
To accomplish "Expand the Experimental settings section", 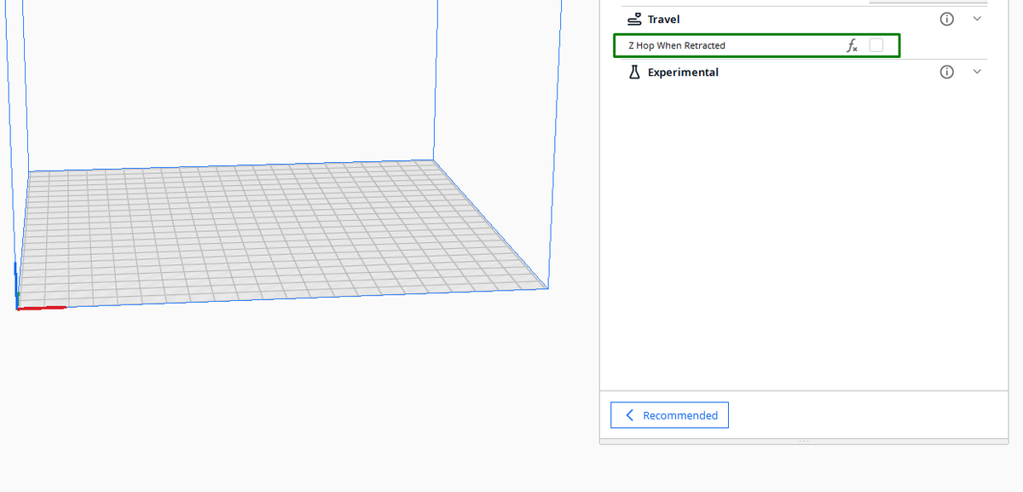I will point(976,72).
